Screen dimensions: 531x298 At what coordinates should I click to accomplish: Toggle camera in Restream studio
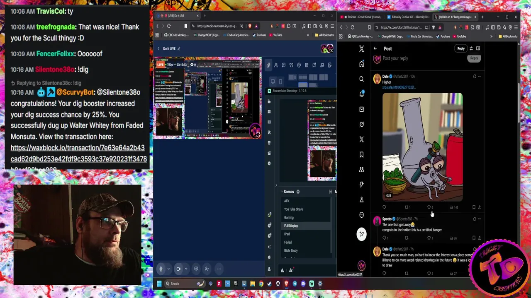(x=178, y=269)
